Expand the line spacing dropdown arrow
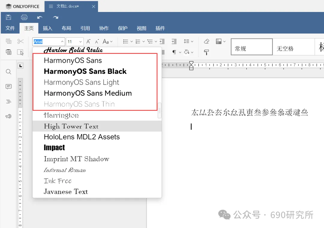 click(192, 41)
